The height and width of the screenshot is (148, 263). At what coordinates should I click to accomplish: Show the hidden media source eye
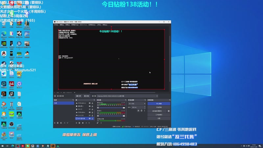89,109
